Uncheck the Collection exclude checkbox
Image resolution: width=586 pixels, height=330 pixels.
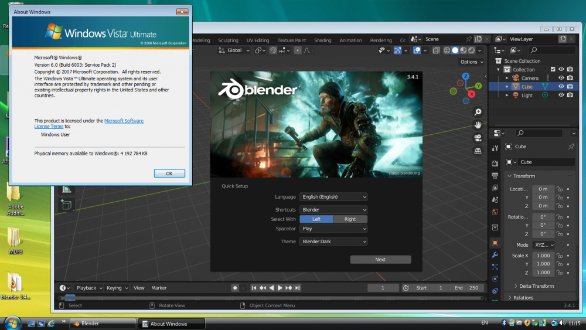[x=553, y=69]
